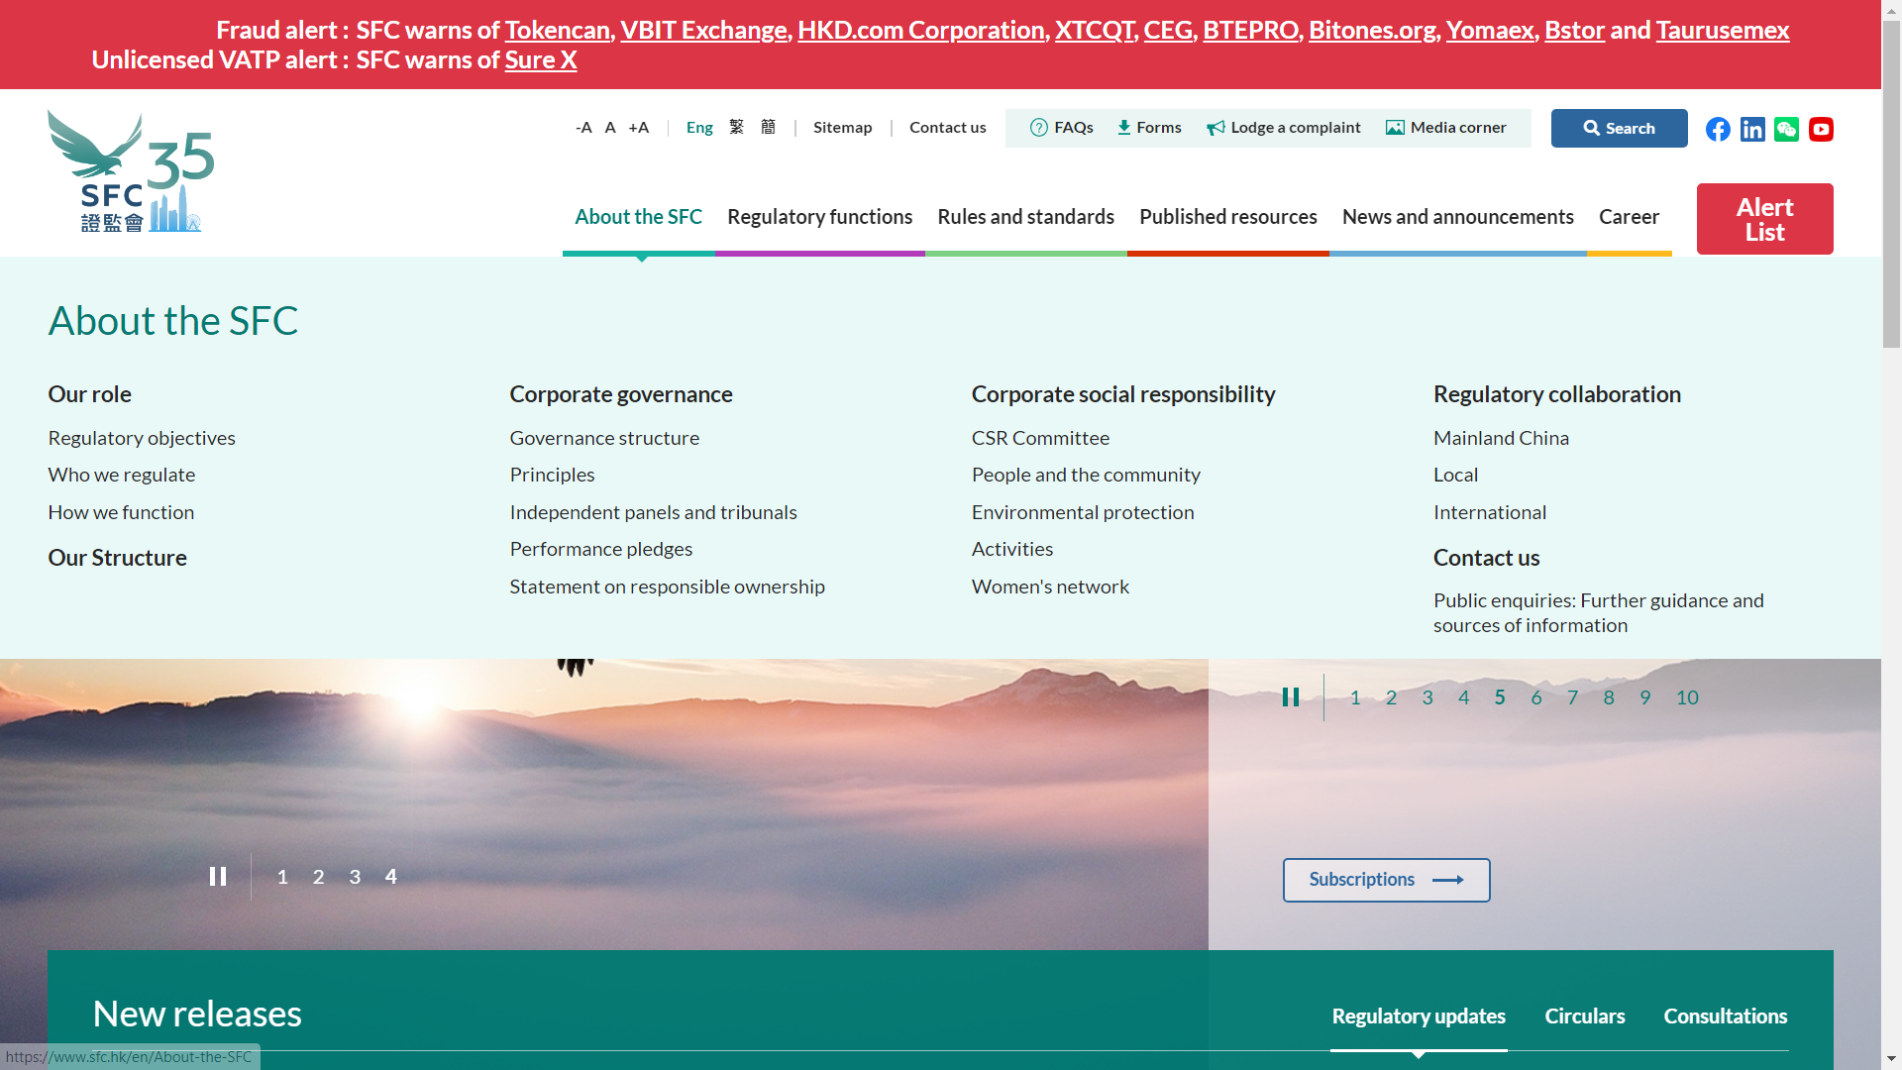The image size is (1902, 1070).
Task: Open the FAQs link
Action: pyautogui.click(x=1062, y=127)
